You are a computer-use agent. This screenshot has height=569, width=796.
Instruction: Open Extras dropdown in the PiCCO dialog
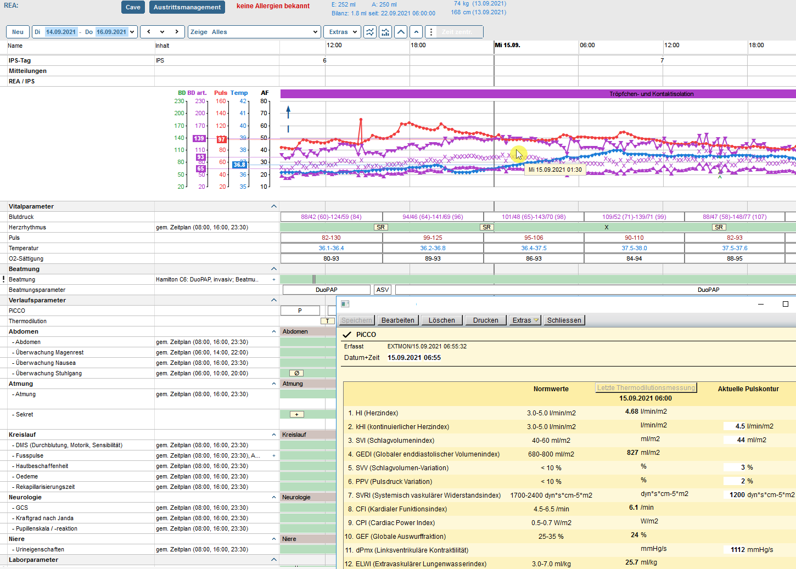coord(525,320)
